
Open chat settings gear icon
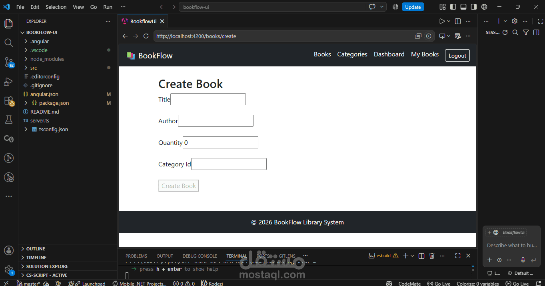(515, 21)
